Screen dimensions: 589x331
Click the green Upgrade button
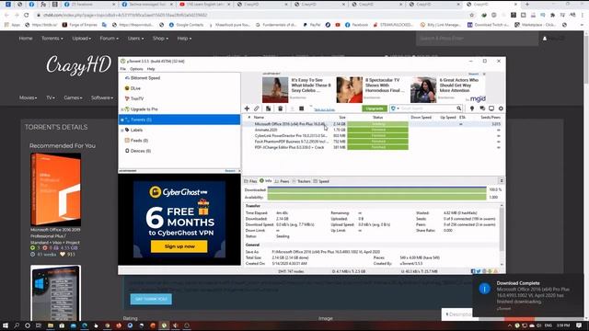click(x=375, y=108)
